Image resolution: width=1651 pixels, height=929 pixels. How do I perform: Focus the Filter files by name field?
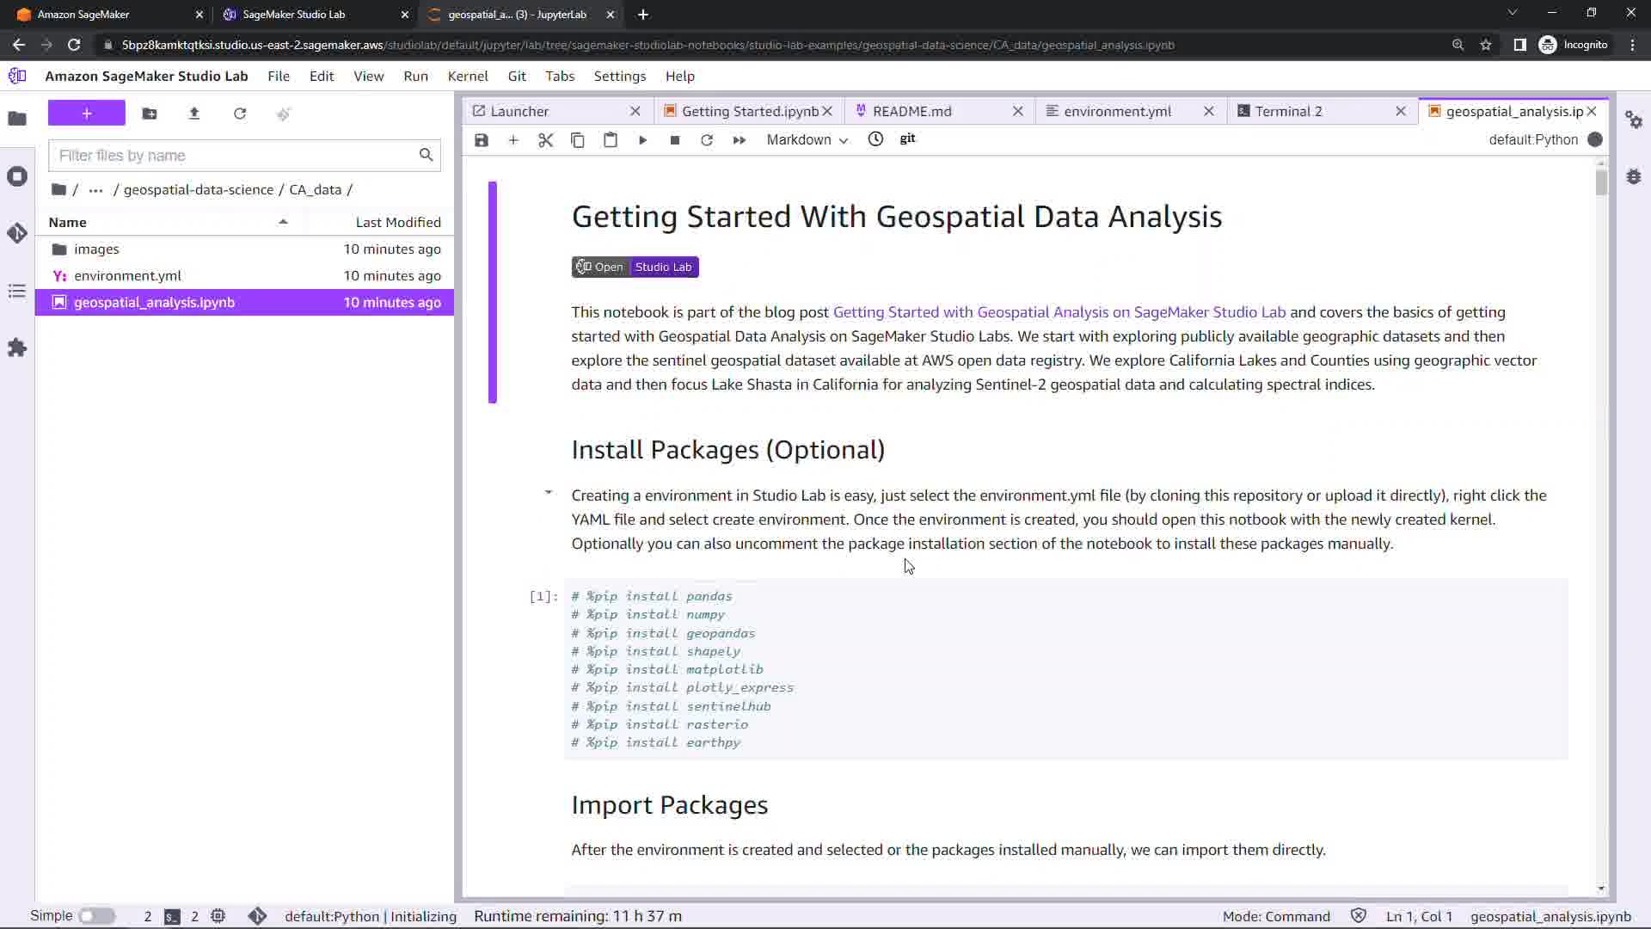coord(234,156)
